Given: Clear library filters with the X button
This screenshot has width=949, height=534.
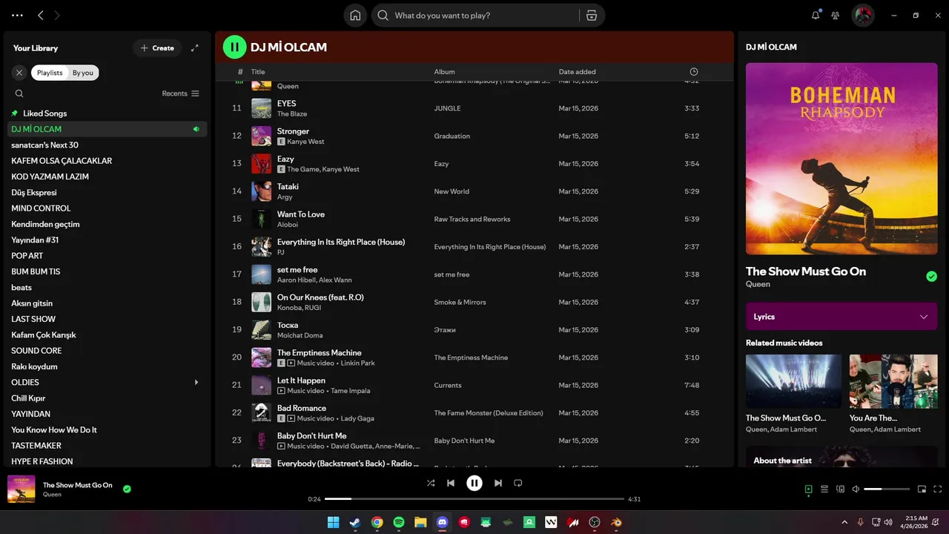Looking at the screenshot, I should point(19,73).
